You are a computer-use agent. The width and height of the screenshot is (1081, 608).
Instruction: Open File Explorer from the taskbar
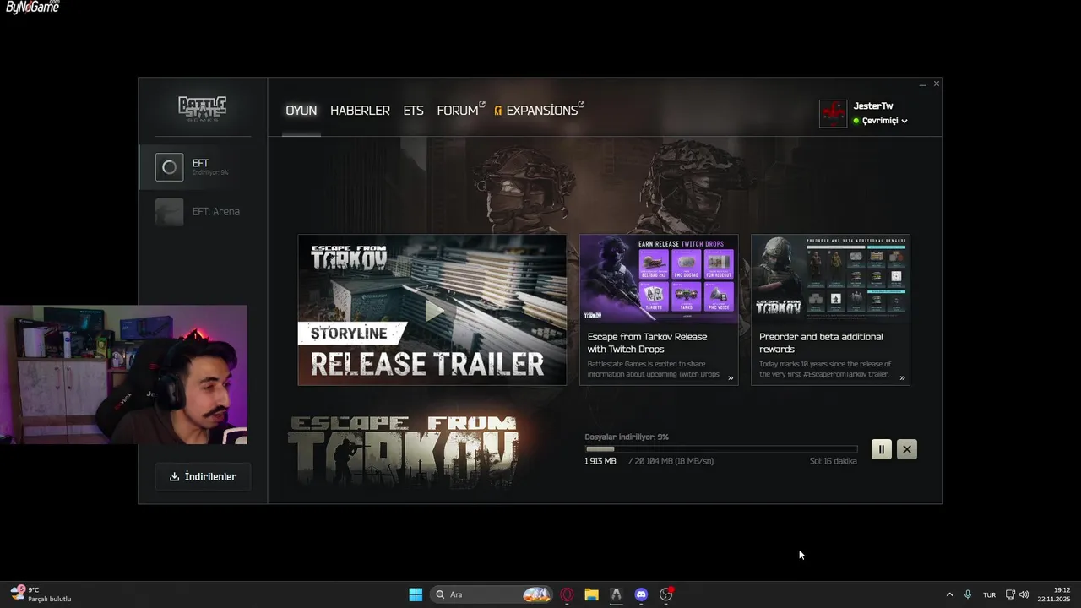tap(591, 594)
